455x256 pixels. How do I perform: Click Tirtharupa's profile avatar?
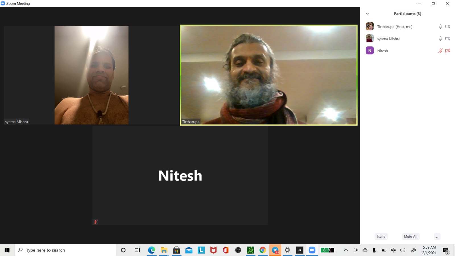pyautogui.click(x=370, y=26)
